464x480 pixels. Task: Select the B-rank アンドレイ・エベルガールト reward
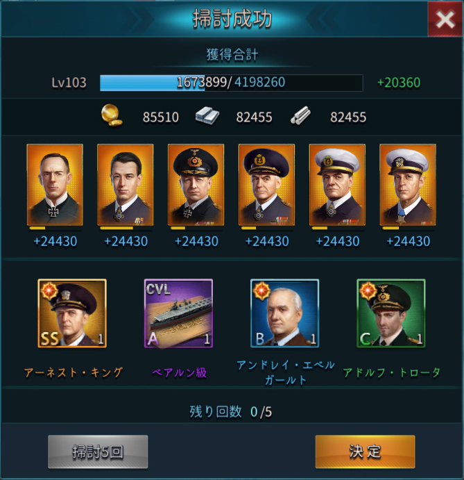point(284,313)
